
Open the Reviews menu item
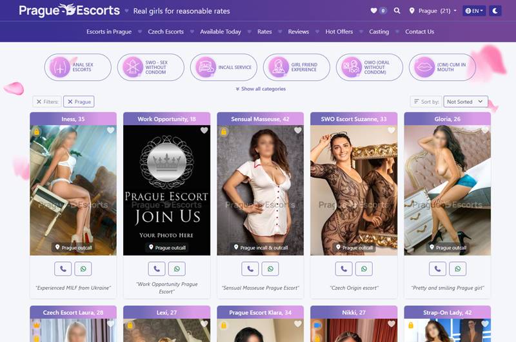(x=299, y=32)
